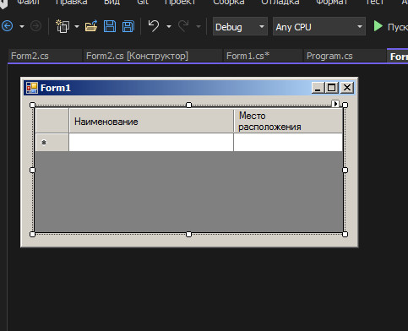Save the current file with the disk icon
Viewport: 408px width, 331px height.
click(110, 26)
